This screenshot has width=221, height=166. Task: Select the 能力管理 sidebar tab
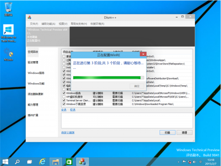point(33,104)
